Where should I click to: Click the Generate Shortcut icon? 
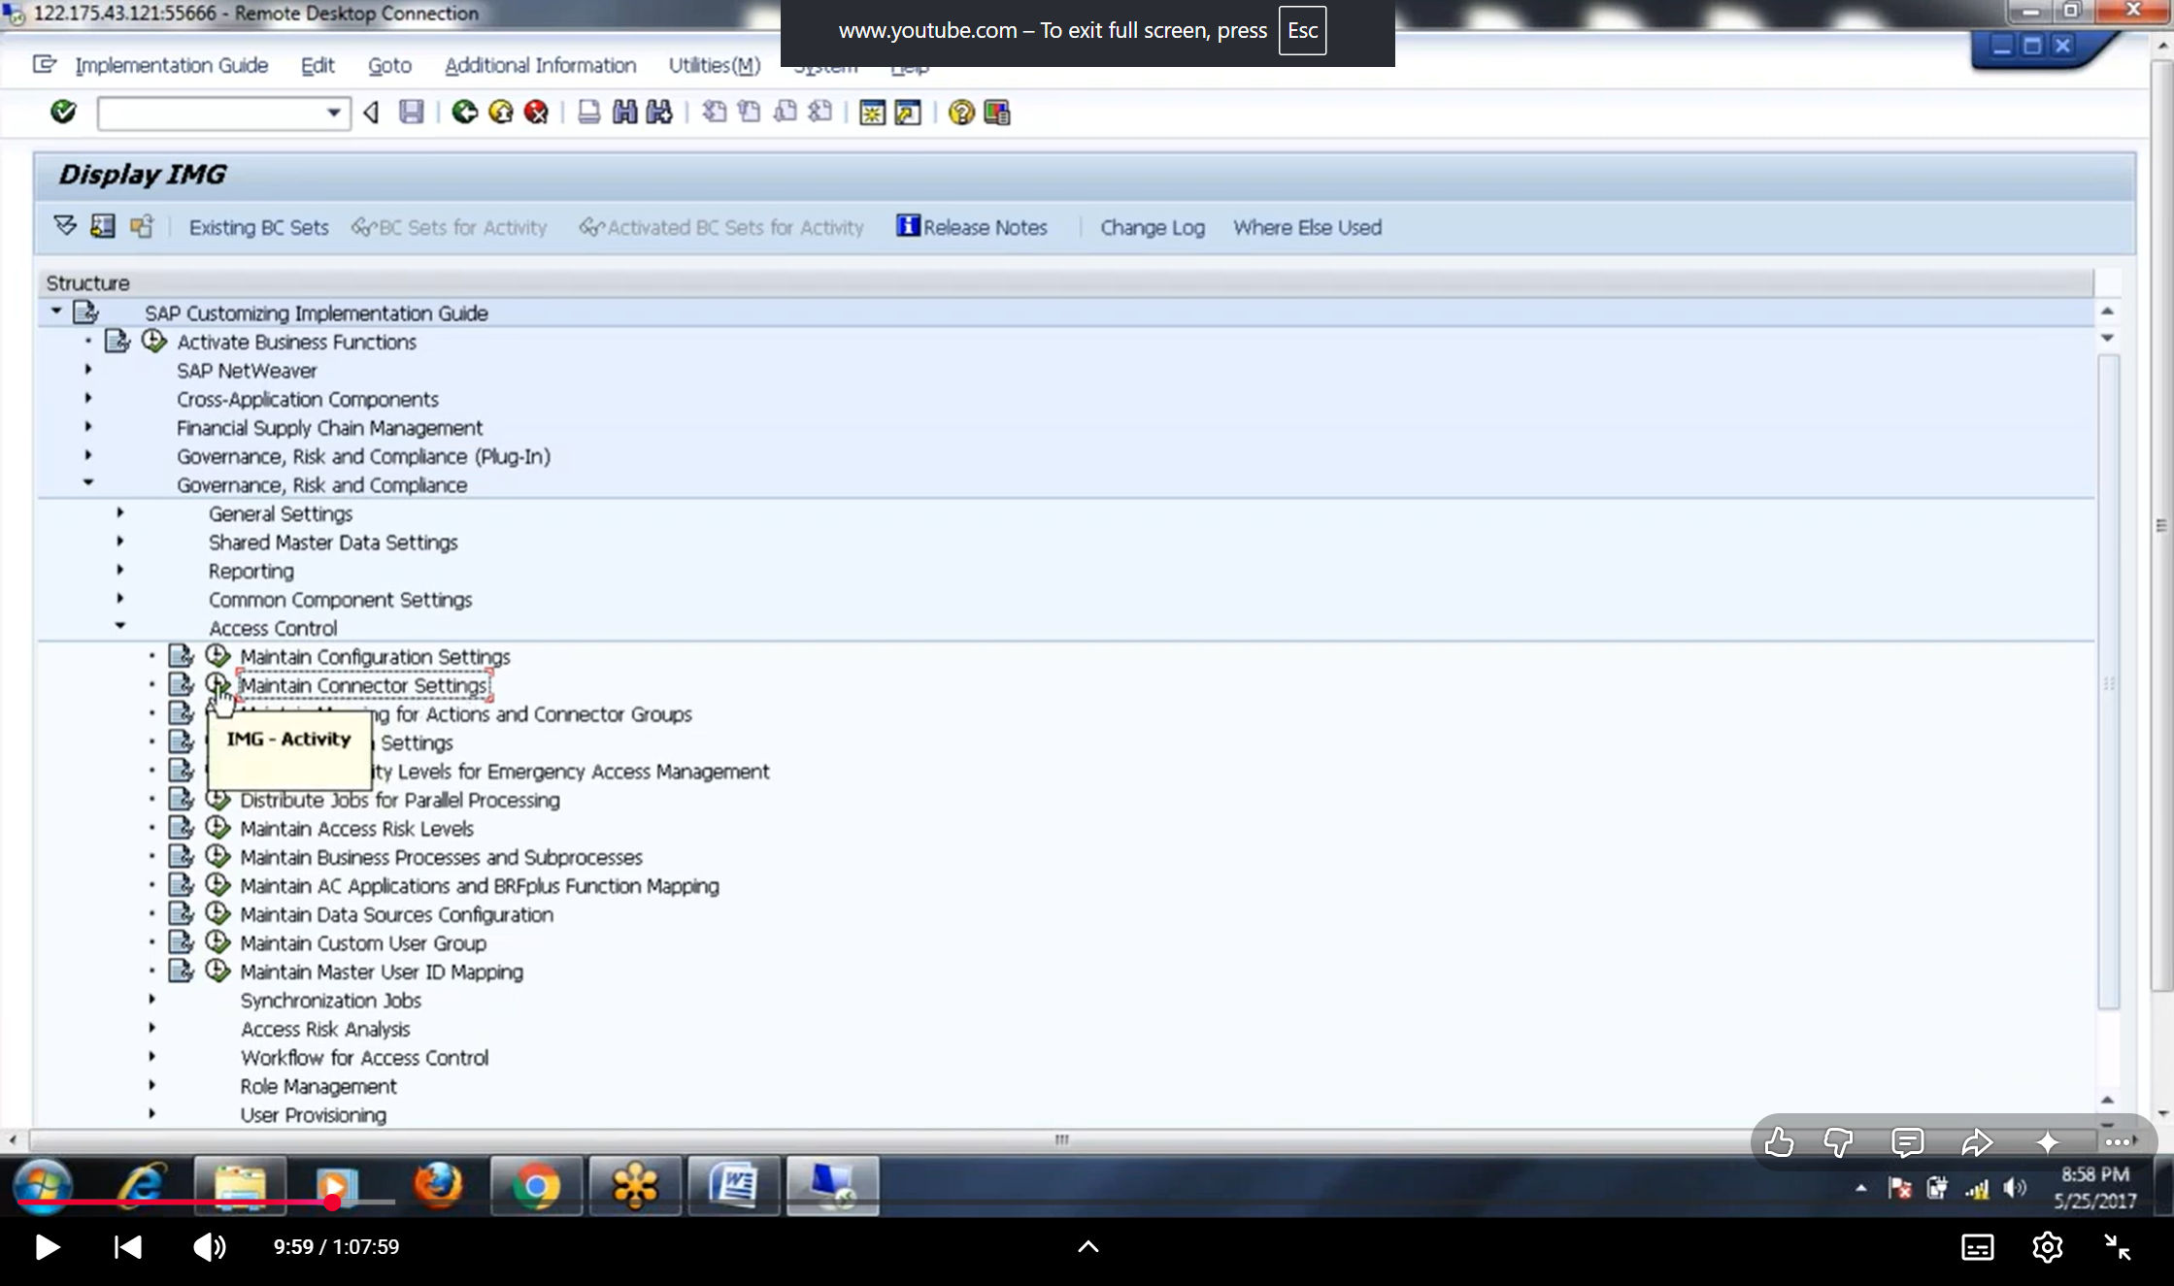pyautogui.click(x=908, y=113)
